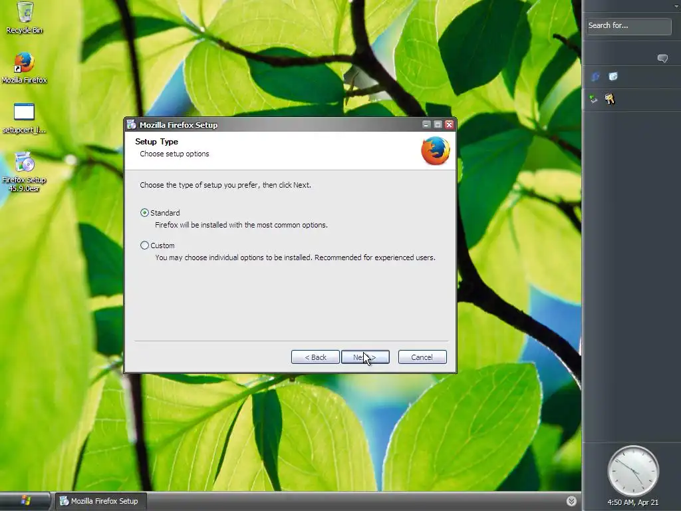The width and height of the screenshot is (681, 511).
Task: Open the Start menu button
Action: [25, 501]
